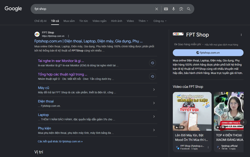Click the 1:09 play duration badge
The image size is (250, 157).
tap(179, 127)
